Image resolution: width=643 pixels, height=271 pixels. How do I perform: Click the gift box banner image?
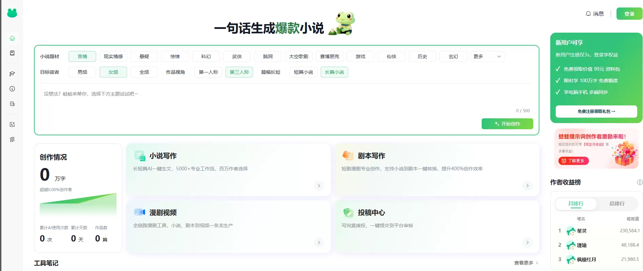coord(625,154)
